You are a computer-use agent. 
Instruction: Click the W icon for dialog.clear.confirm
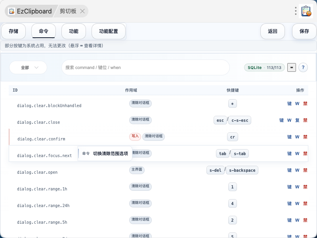pyautogui.click(x=297, y=137)
